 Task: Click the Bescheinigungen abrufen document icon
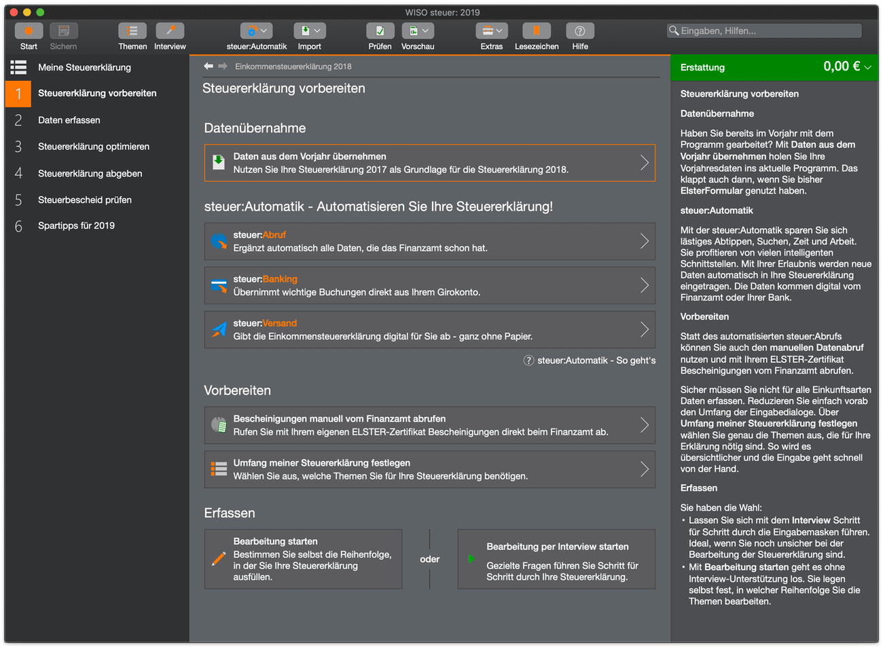(219, 425)
